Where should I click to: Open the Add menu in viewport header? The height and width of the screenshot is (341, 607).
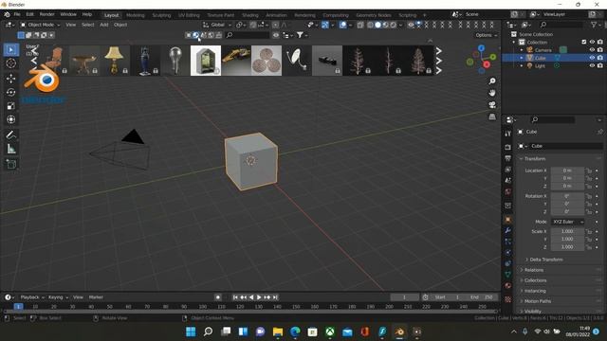point(104,25)
